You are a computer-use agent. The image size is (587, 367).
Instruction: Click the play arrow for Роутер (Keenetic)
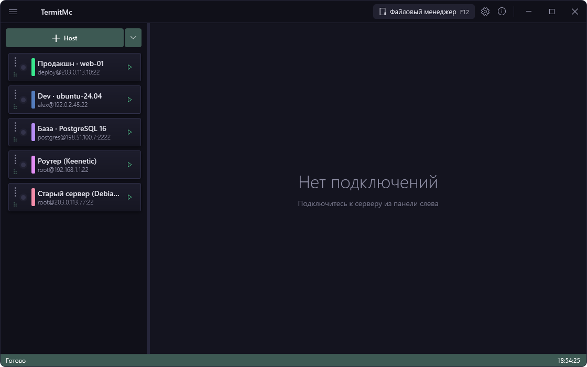point(129,165)
